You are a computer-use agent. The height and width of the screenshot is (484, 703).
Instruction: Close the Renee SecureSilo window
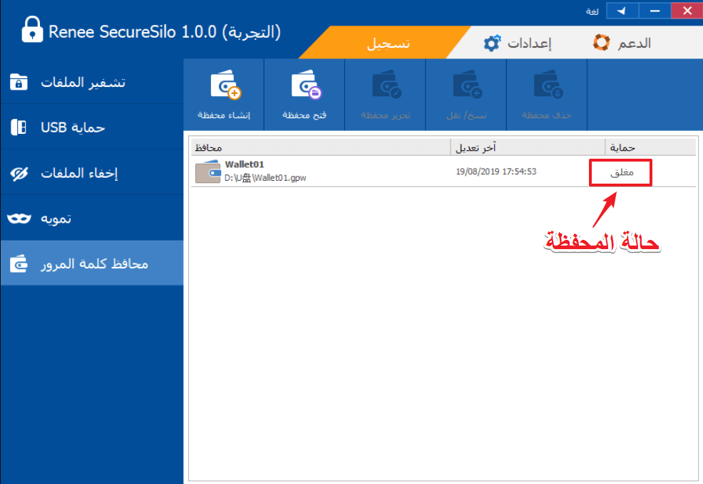tap(687, 11)
